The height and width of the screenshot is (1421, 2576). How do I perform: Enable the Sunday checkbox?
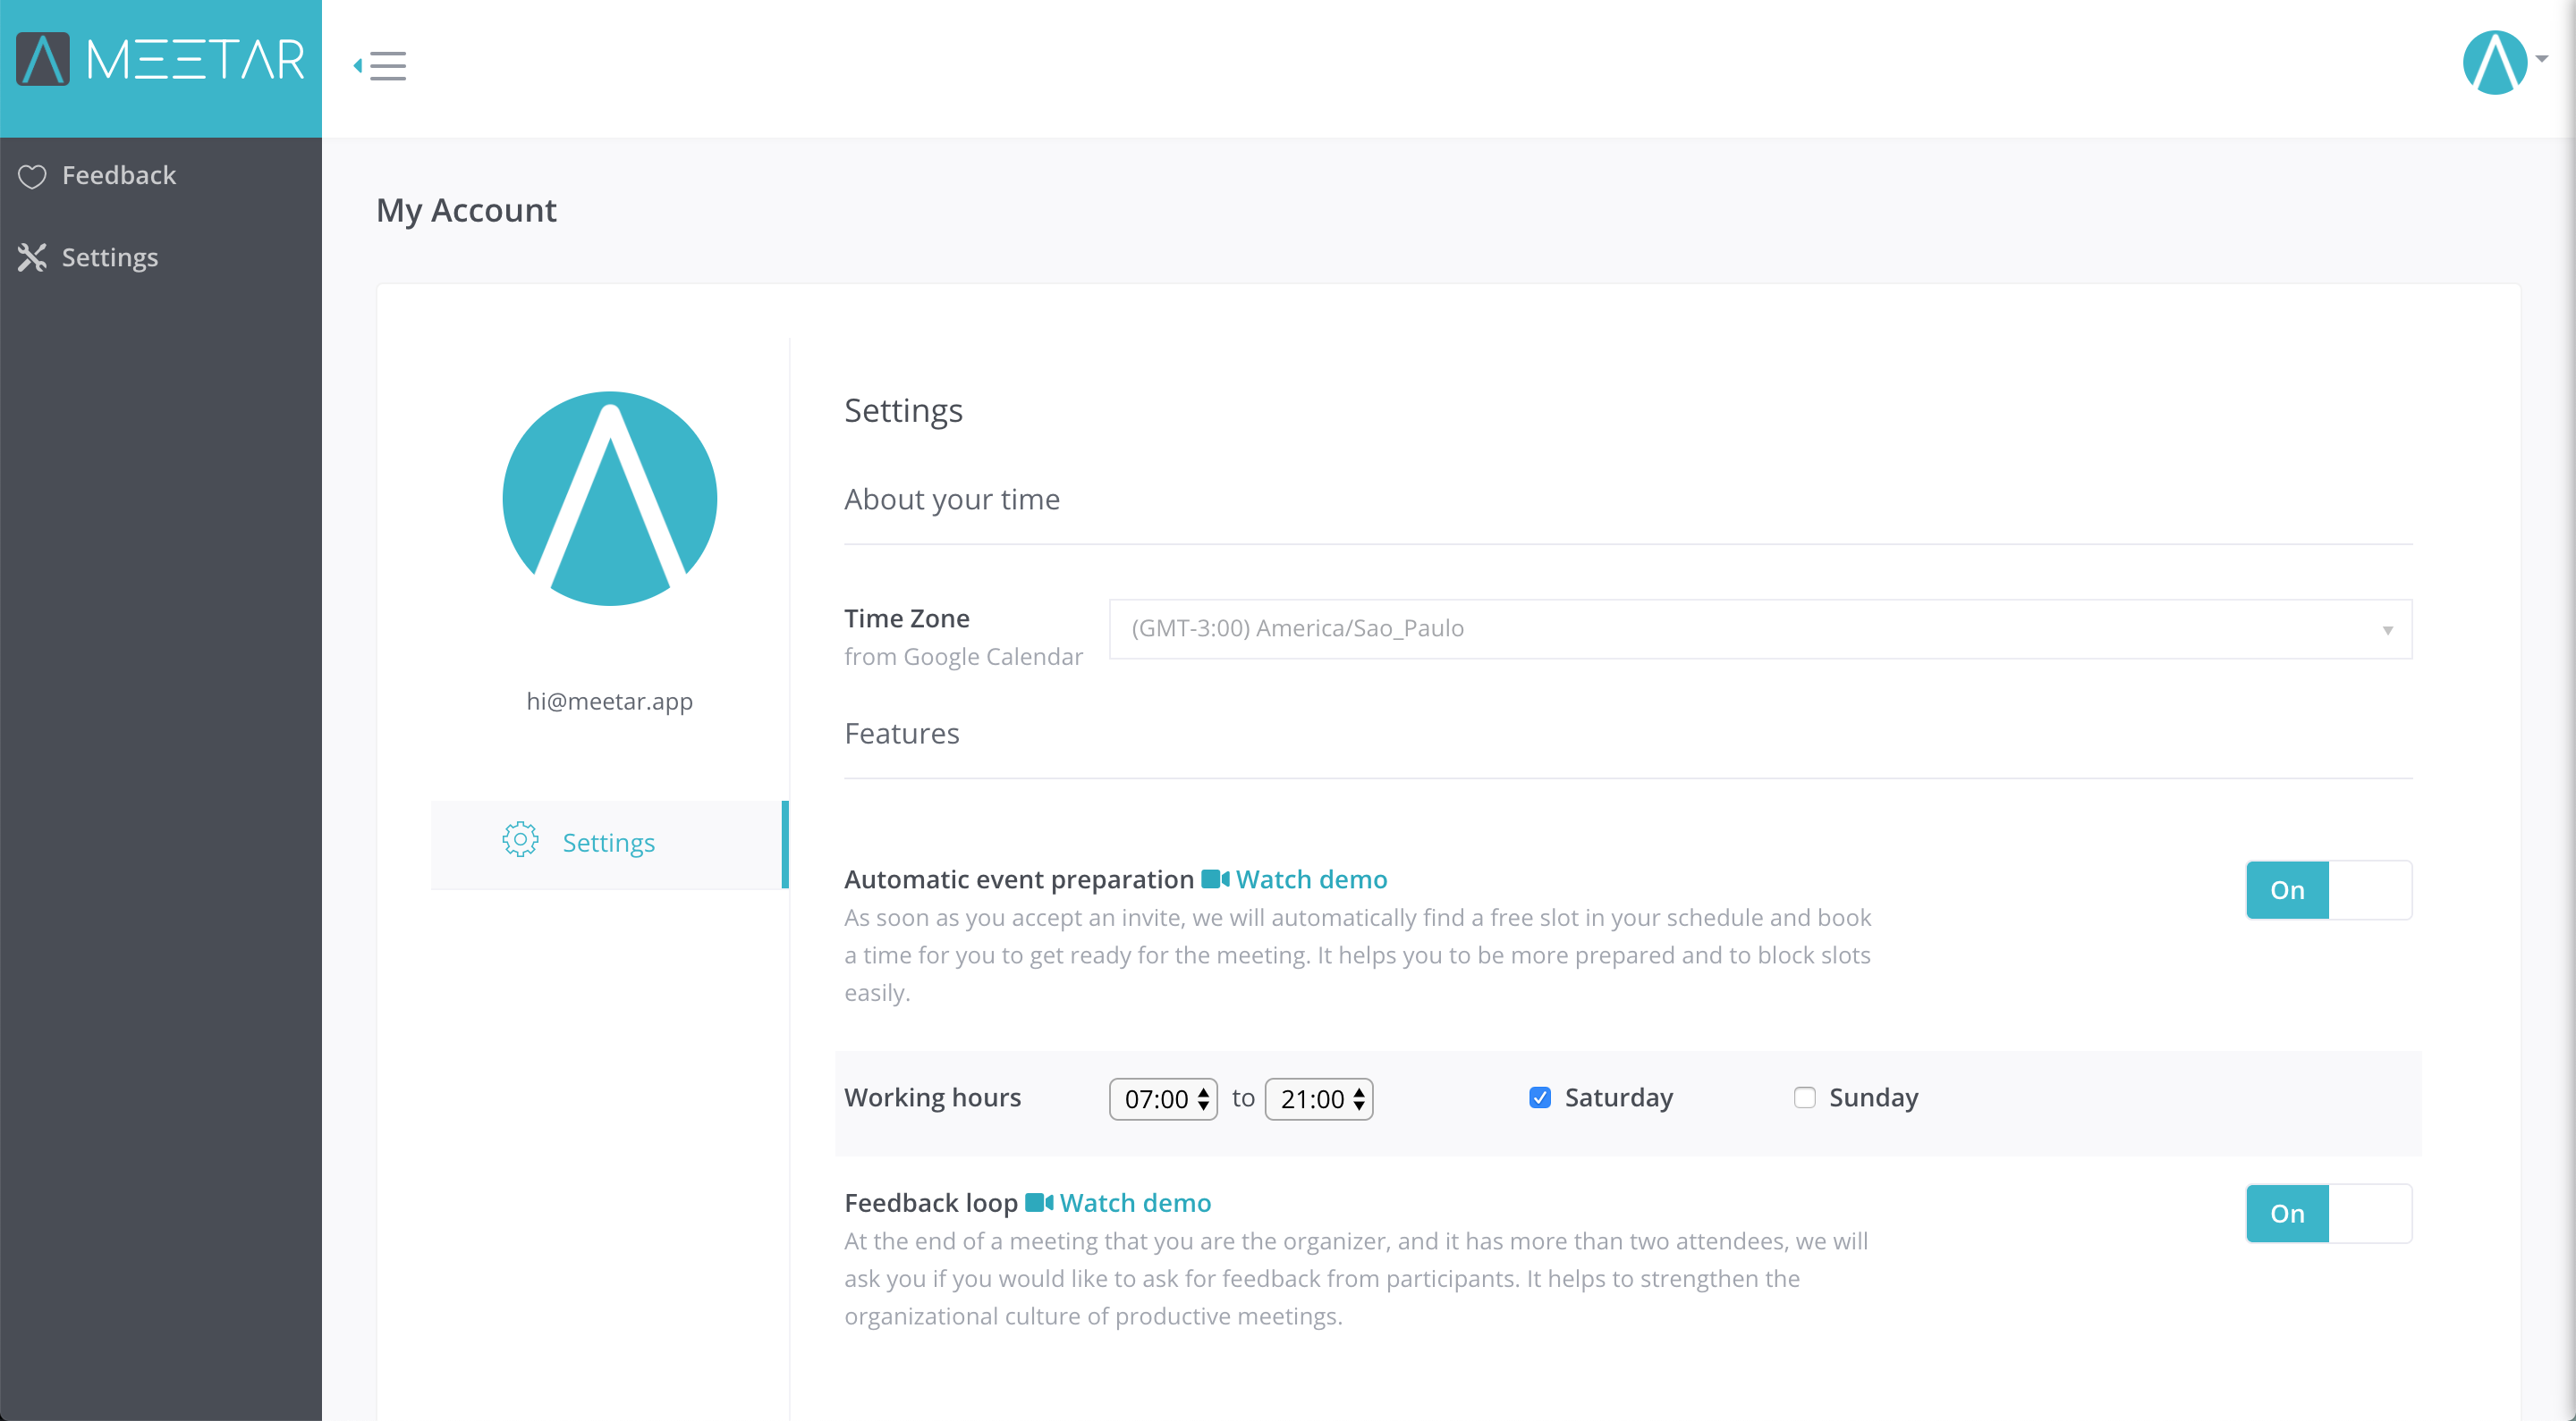click(1804, 1097)
